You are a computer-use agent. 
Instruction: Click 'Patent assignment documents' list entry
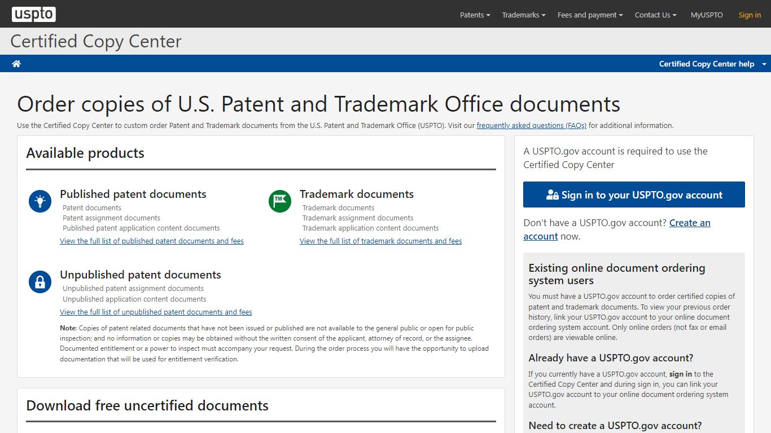coord(111,218)
